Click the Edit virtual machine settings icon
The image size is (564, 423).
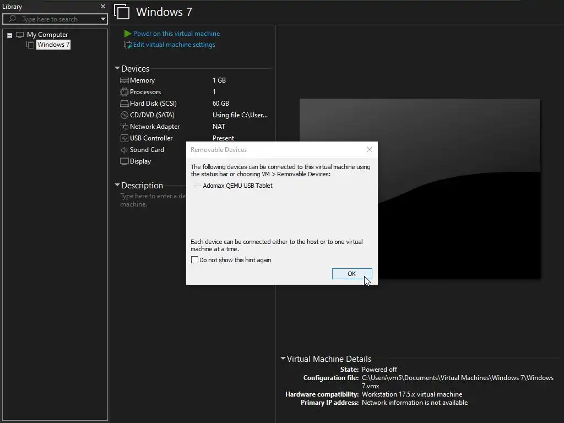click(x=128, y=45)
